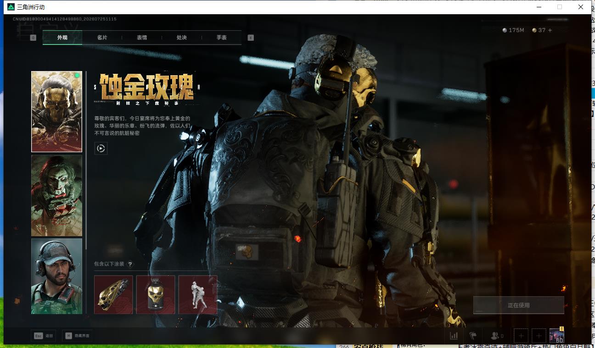
Task: Open the 外观 appearance tab
Action: click(x=62, y=38)
